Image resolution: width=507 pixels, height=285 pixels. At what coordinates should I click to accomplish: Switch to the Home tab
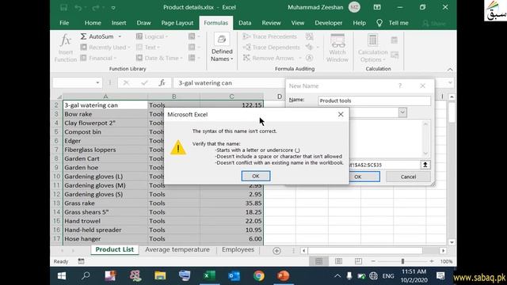(93, 23)
